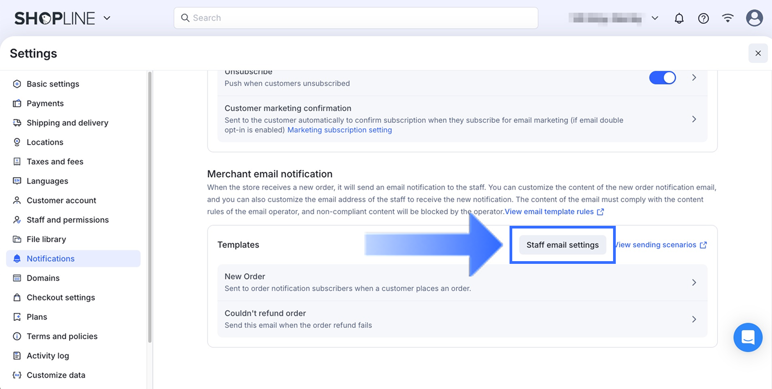The height and width of the screenshot is (389, 772).
Task: Expand the New Order template row chevron
Action: (x=694, y=282)
